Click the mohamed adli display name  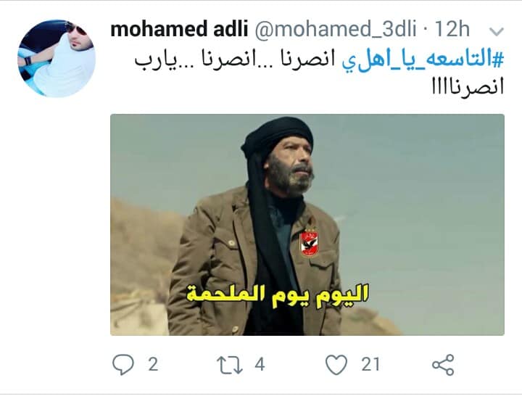point(179,29)
